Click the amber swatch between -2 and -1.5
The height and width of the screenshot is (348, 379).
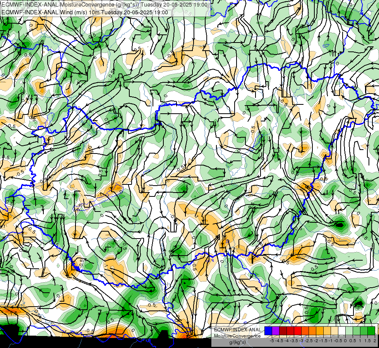(x=320, y=331)
